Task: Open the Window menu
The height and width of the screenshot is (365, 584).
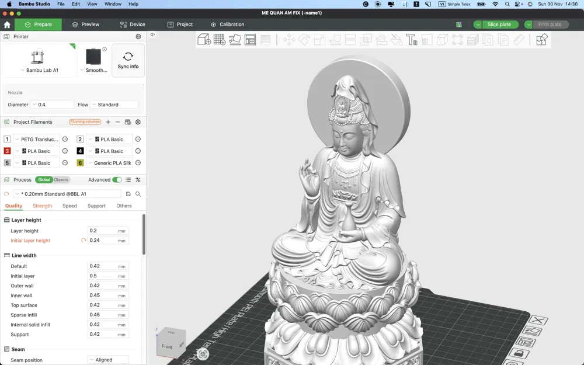Action: (113, 4)
